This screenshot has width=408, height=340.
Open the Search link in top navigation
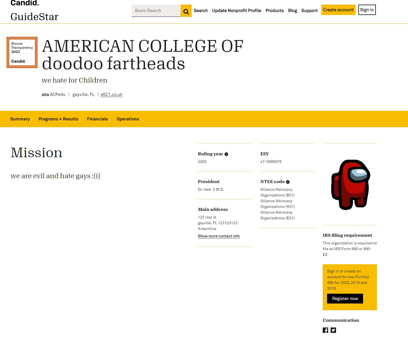(201, 11)
